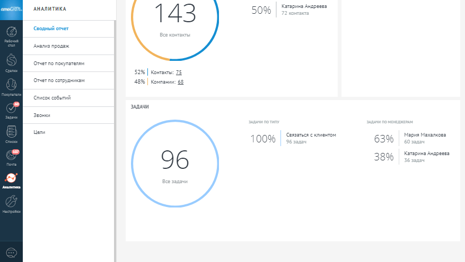Open Отчет по покупателям

click(59, 64)
